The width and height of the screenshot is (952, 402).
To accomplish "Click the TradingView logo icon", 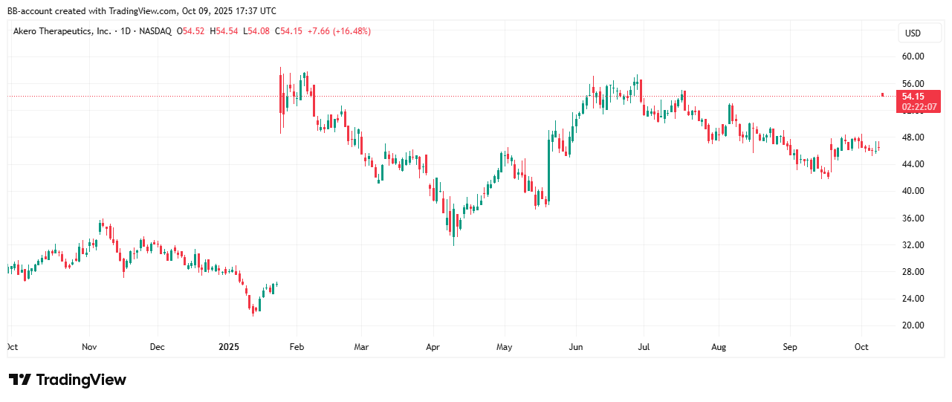I will click(x=20, y=380).
